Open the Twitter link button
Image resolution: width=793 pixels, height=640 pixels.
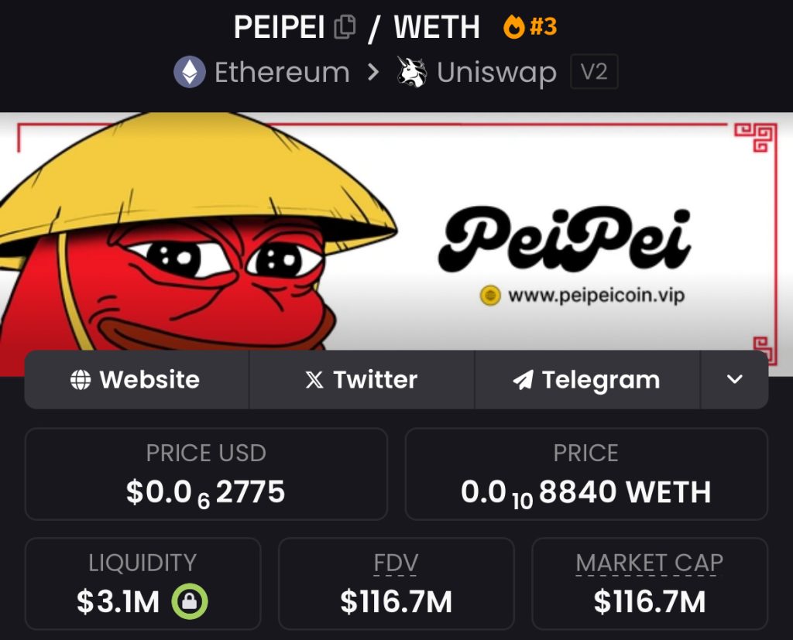tap(362, 380)
